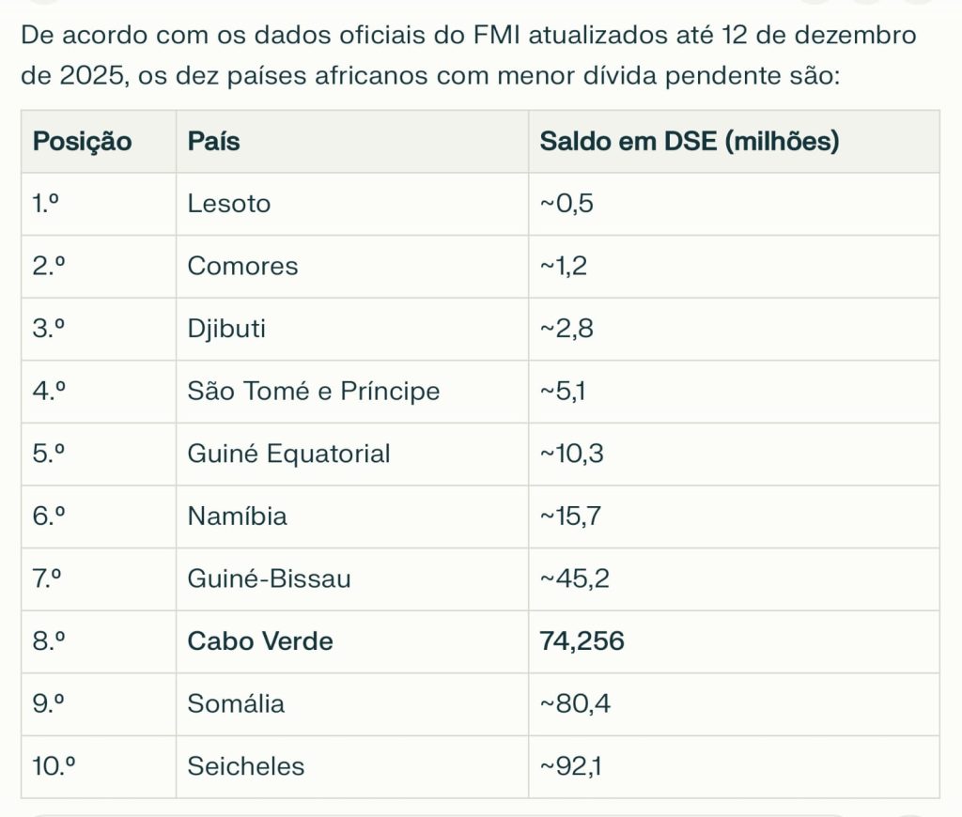The height and width of the screenshot is (817, 962).
Task: Click the bold 74,256 balance value
Action: coord(582,641)
